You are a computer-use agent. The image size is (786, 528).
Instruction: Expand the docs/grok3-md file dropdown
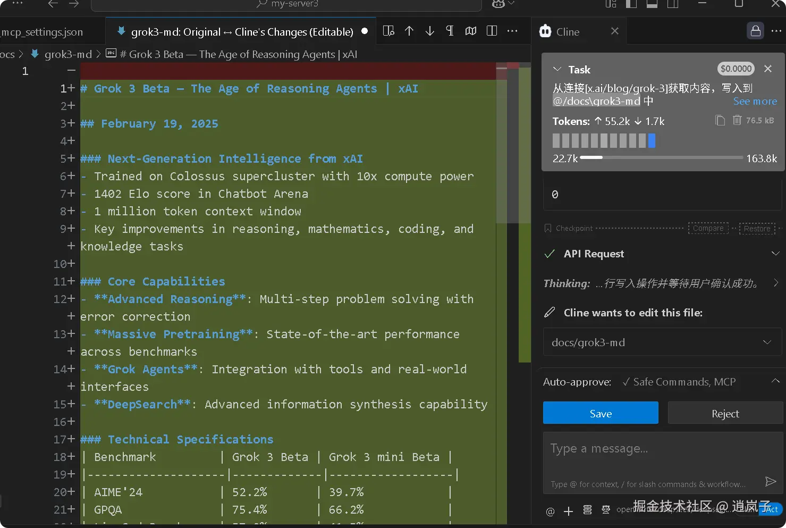click(767, 342)
